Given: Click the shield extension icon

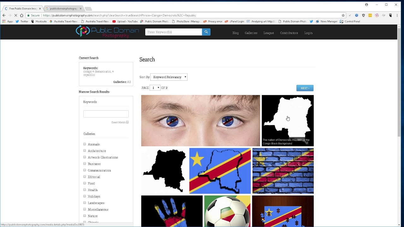Looking at the screenshot, I should pos(363,15).
